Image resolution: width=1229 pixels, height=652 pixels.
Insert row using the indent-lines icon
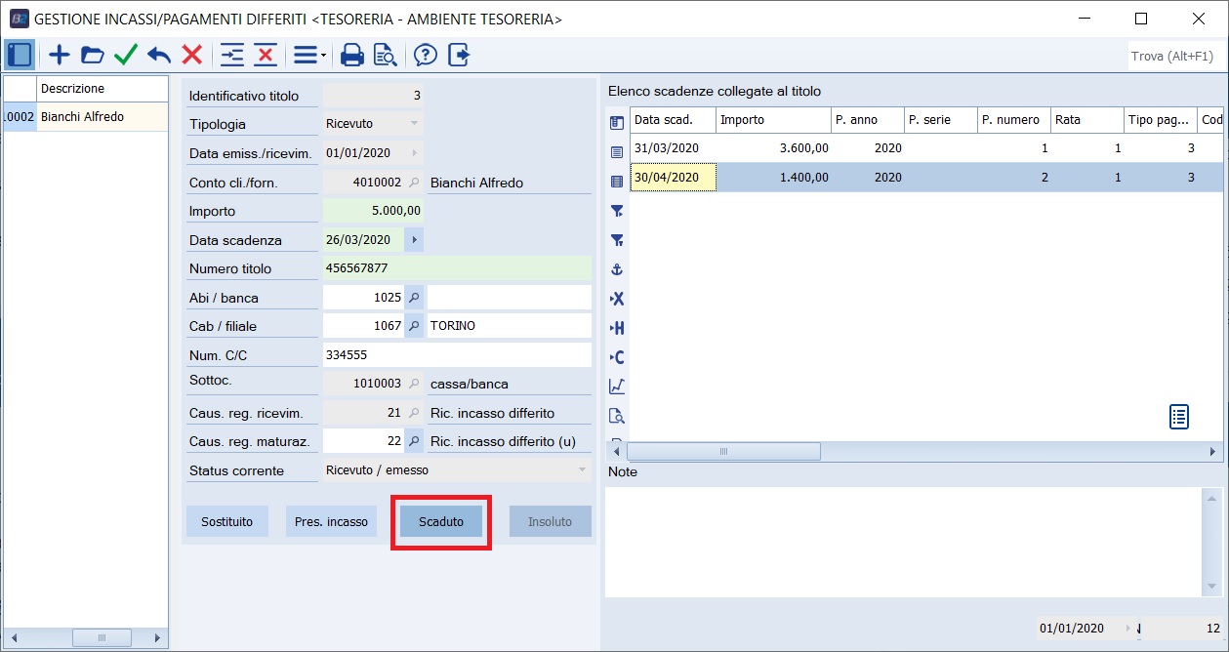(232, 55)
